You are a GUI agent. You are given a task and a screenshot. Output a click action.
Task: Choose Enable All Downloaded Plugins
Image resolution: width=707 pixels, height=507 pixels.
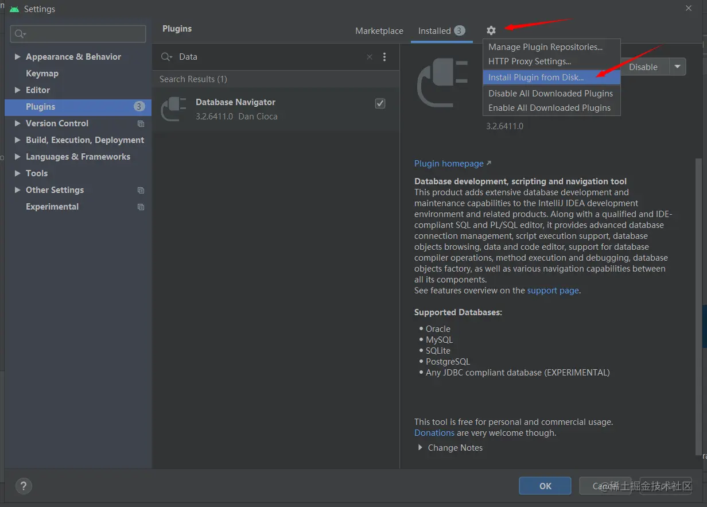[x=551, y=108]
